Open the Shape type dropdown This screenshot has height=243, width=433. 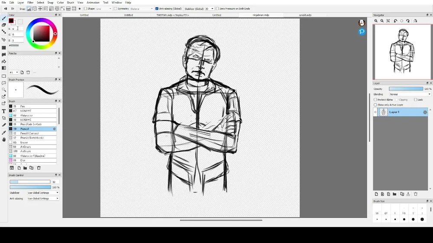(x=104, y=9)
